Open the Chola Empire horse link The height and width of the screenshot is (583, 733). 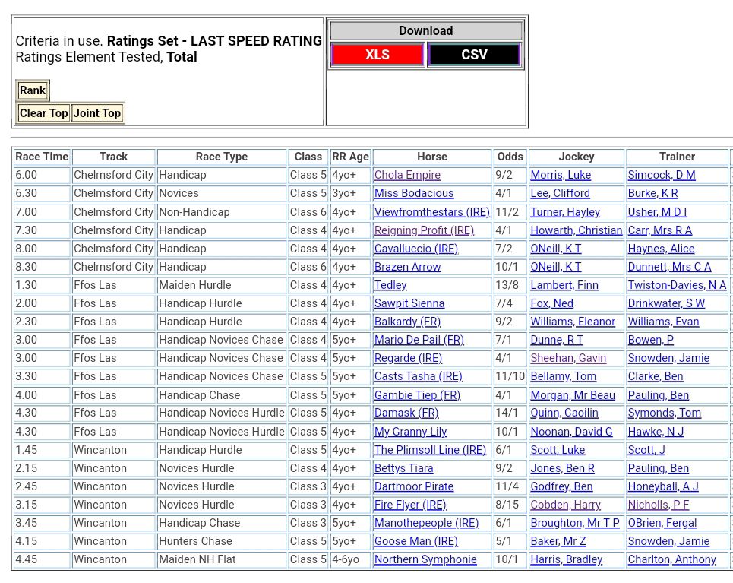pyautogui.click(x=407, y=175)
